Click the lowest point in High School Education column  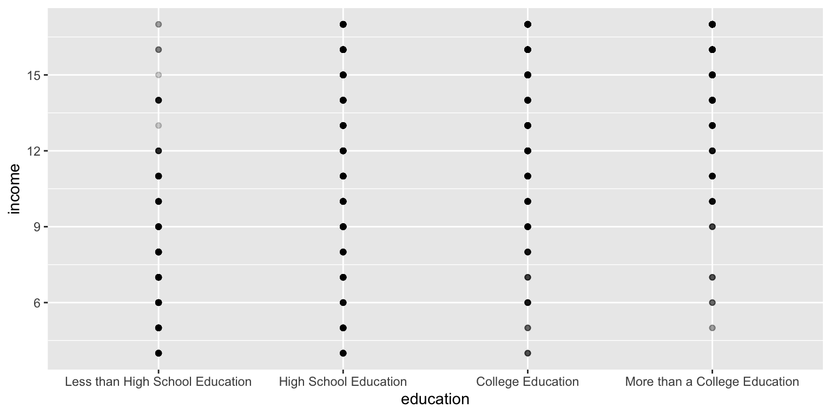pyautogui.click(x=343, y=353)
